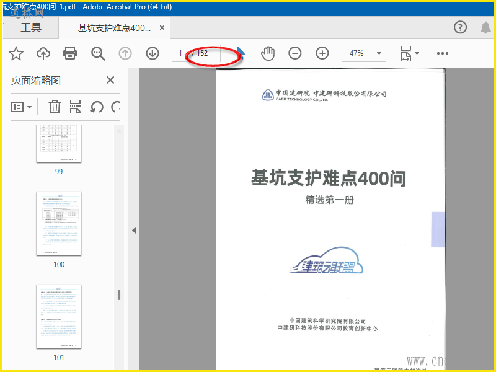The width and height of the screenshot is (496, 372).
Task: Click the fit width scrolling icon
Action: click(x=405, y=53)
